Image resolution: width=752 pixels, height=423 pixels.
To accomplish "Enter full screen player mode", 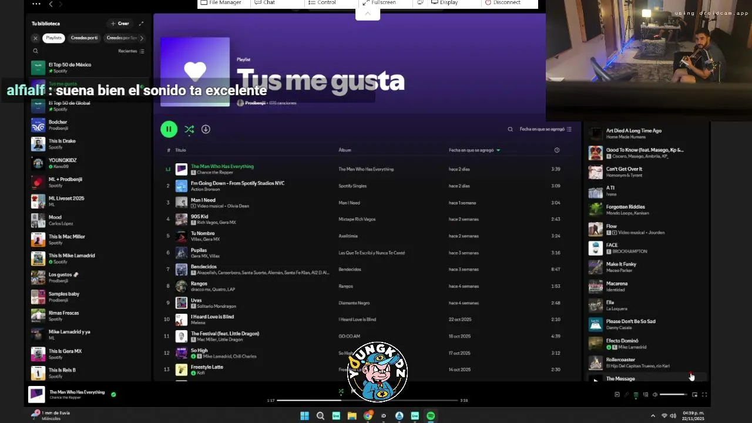I will coord(704,395).
